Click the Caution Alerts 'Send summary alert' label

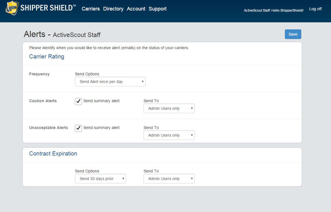point(101,101)
